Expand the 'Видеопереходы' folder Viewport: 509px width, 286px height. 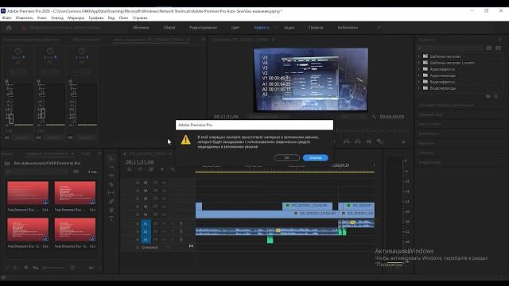[x=419, y=88]
